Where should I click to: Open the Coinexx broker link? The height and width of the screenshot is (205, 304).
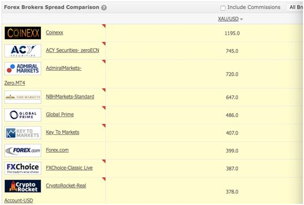tap(55, 33)
